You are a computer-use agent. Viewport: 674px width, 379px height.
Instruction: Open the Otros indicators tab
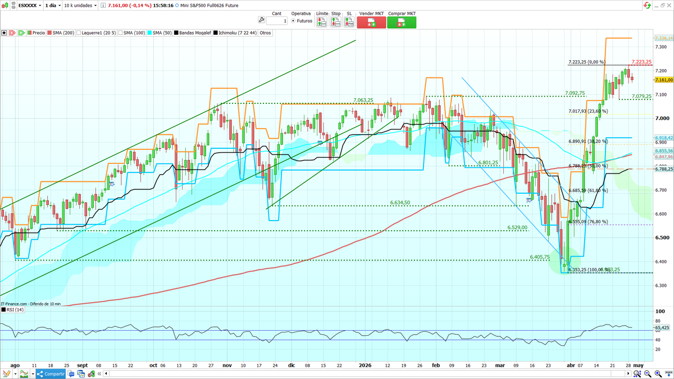[x=266, y=33]
